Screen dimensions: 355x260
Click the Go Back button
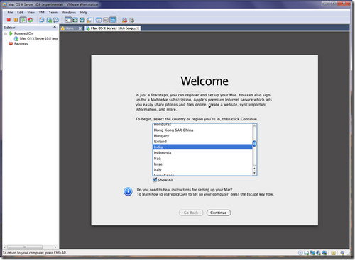[x=191, y=213]
